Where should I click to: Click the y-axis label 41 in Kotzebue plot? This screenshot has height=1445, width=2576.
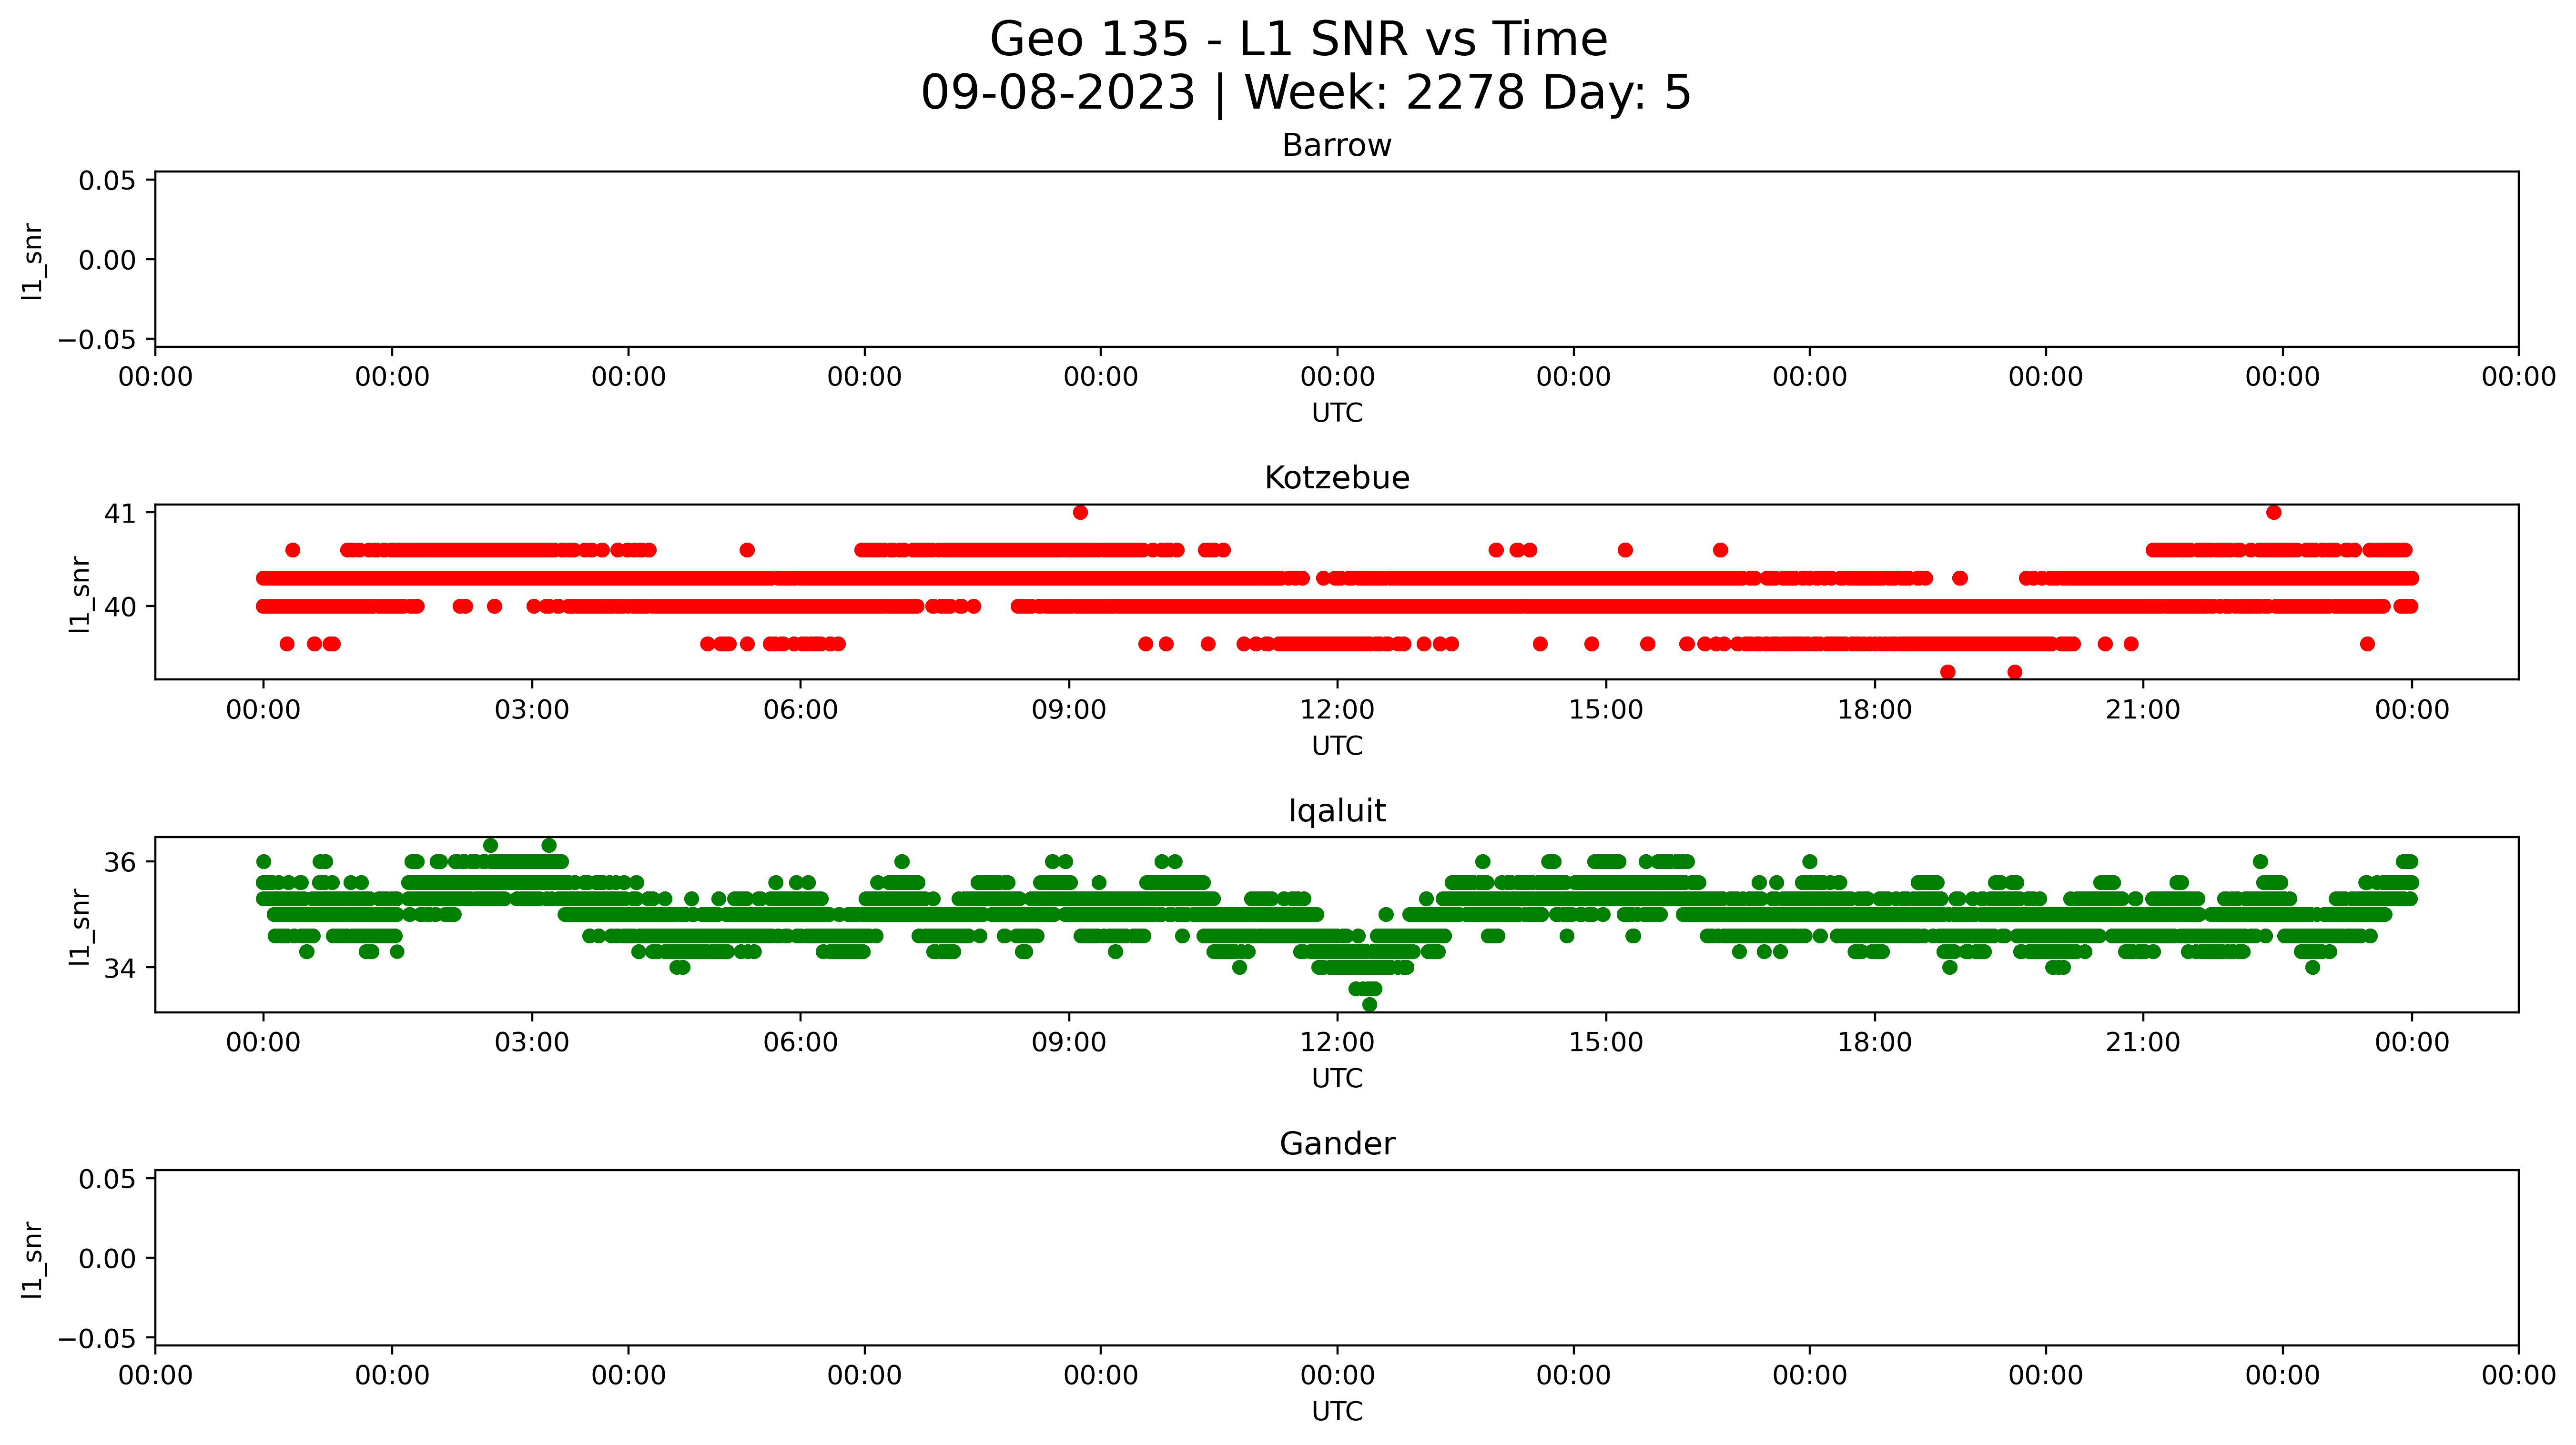click(120, 514)
